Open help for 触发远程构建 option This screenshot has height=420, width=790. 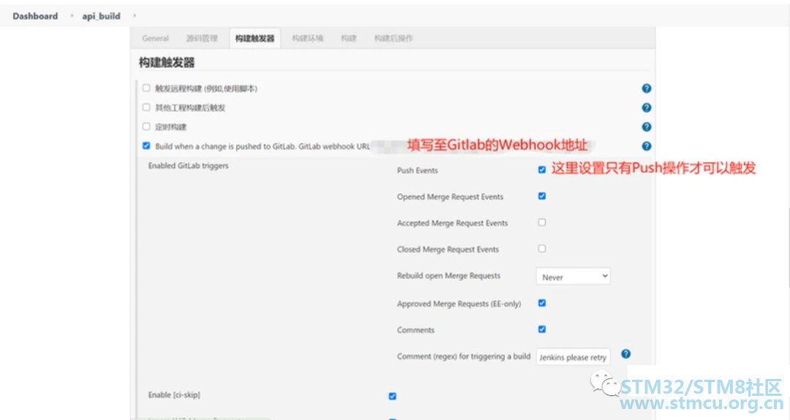pyautogui.click(x=647, y=89)
